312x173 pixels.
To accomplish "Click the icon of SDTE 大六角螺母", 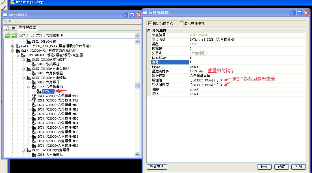I will click(x=34, y=155).
